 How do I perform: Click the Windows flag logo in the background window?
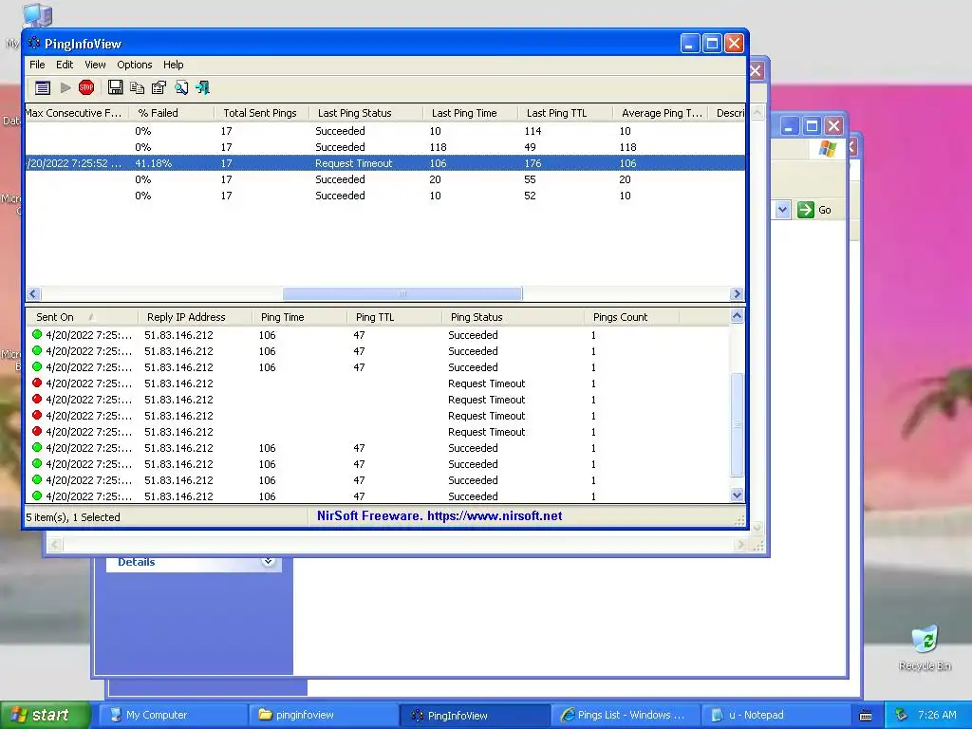tap(828, 149)
